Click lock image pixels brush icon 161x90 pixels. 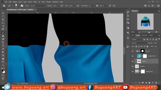(139, 46)
